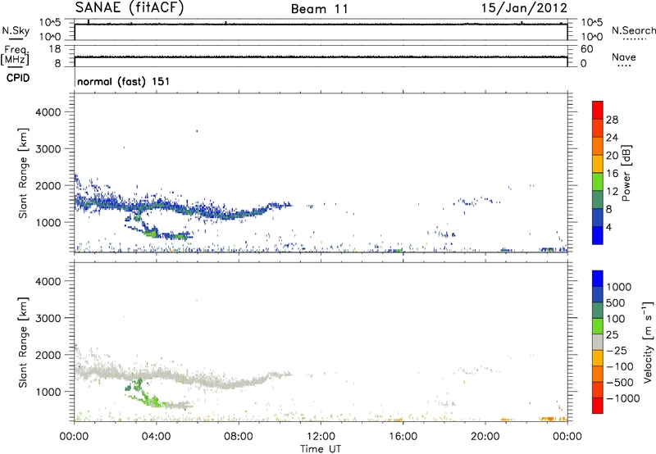Pick the Power segment between 8 and 4

click(598, 217)
